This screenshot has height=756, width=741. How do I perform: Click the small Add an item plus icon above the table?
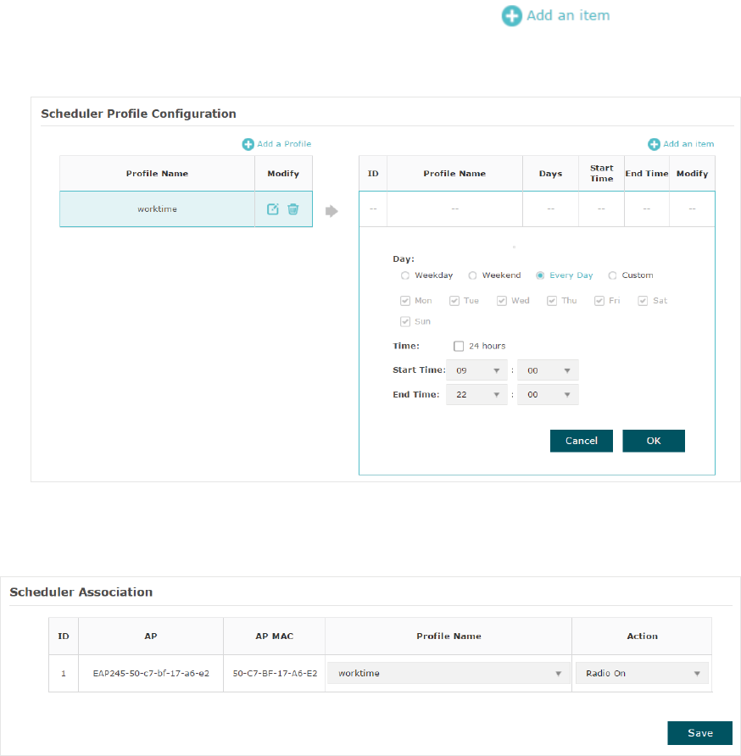654,144
